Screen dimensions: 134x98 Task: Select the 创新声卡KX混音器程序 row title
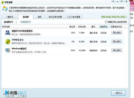click(22, 31)
